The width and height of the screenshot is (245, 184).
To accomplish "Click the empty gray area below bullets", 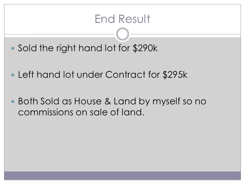I will point(122,144).
